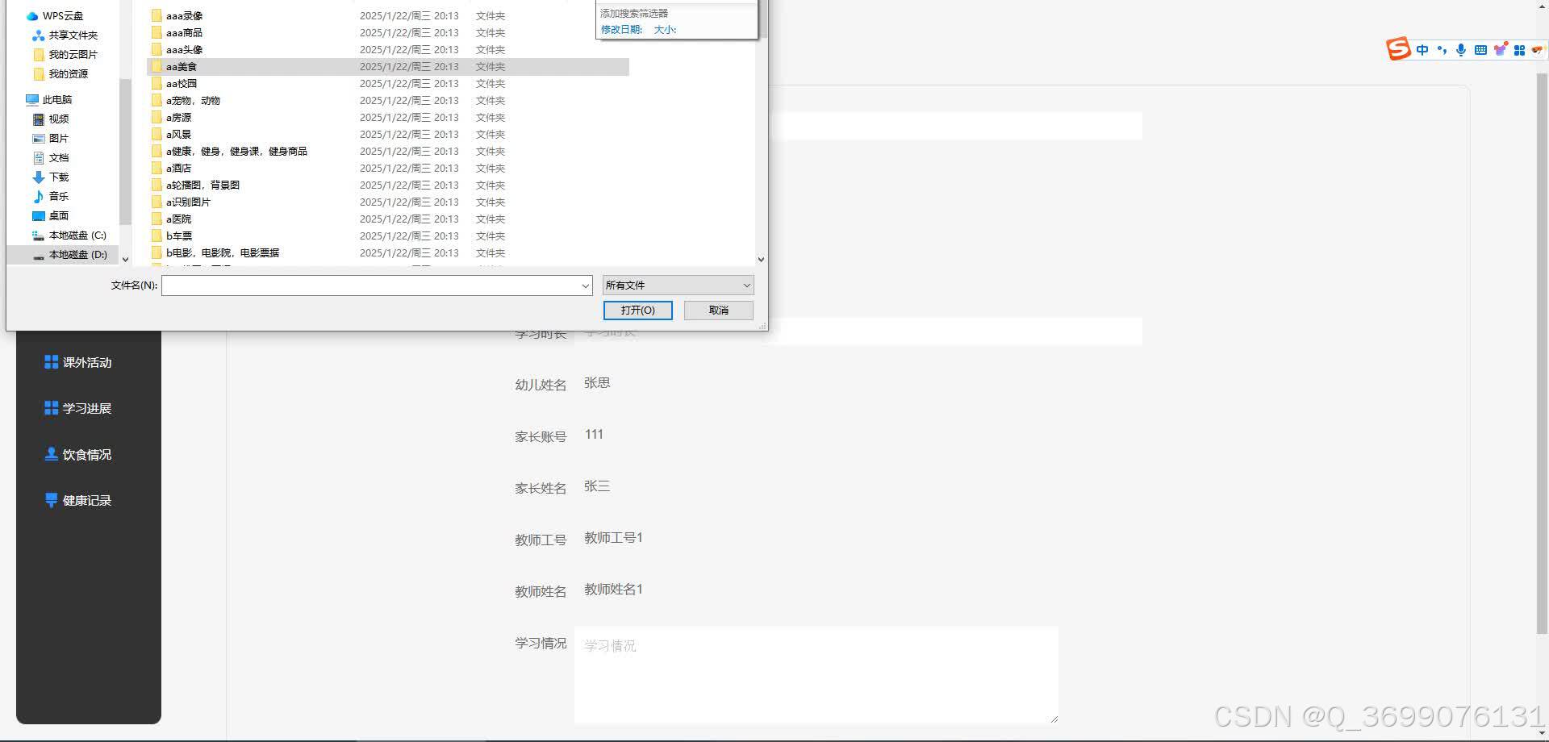This screenshot has height=742, width=1549.
Task: Select the aa校园 folder
Action: 182,84
